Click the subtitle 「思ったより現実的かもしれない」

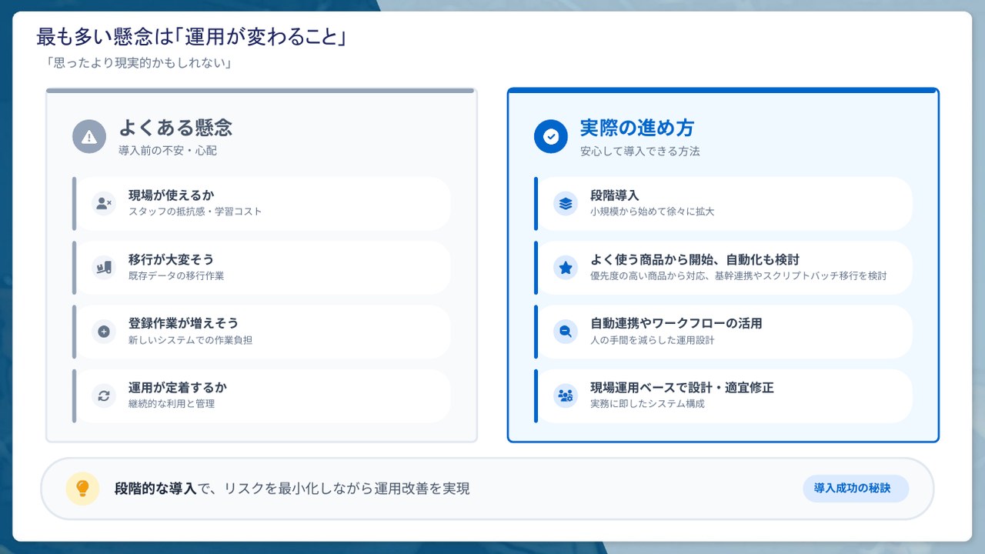tap(139, 63)
